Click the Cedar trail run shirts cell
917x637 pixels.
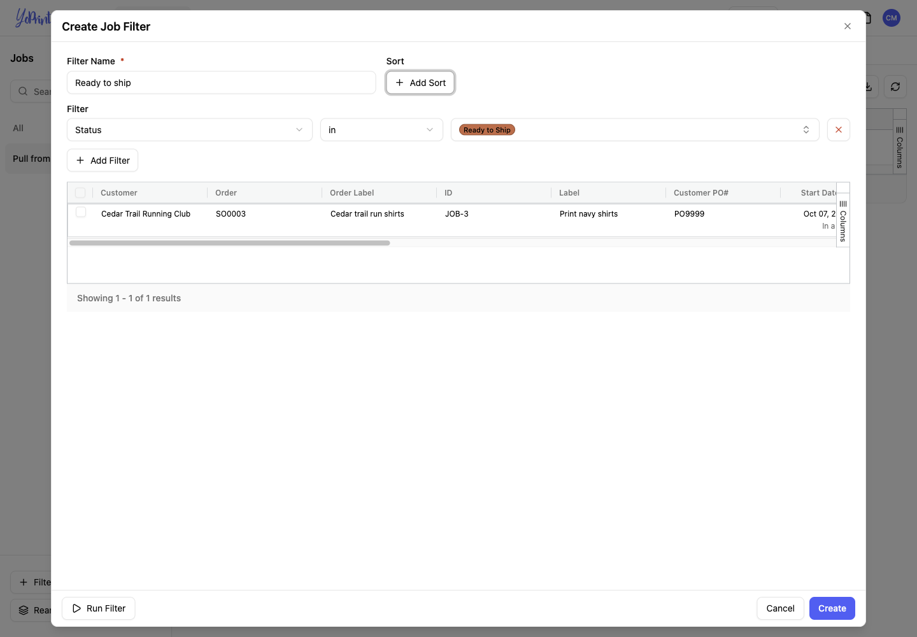coord(367,214)
